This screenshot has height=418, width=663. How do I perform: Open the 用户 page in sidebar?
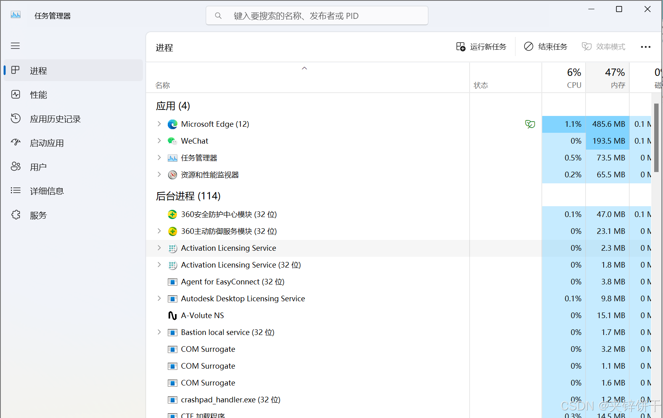[x=73, y=167]
